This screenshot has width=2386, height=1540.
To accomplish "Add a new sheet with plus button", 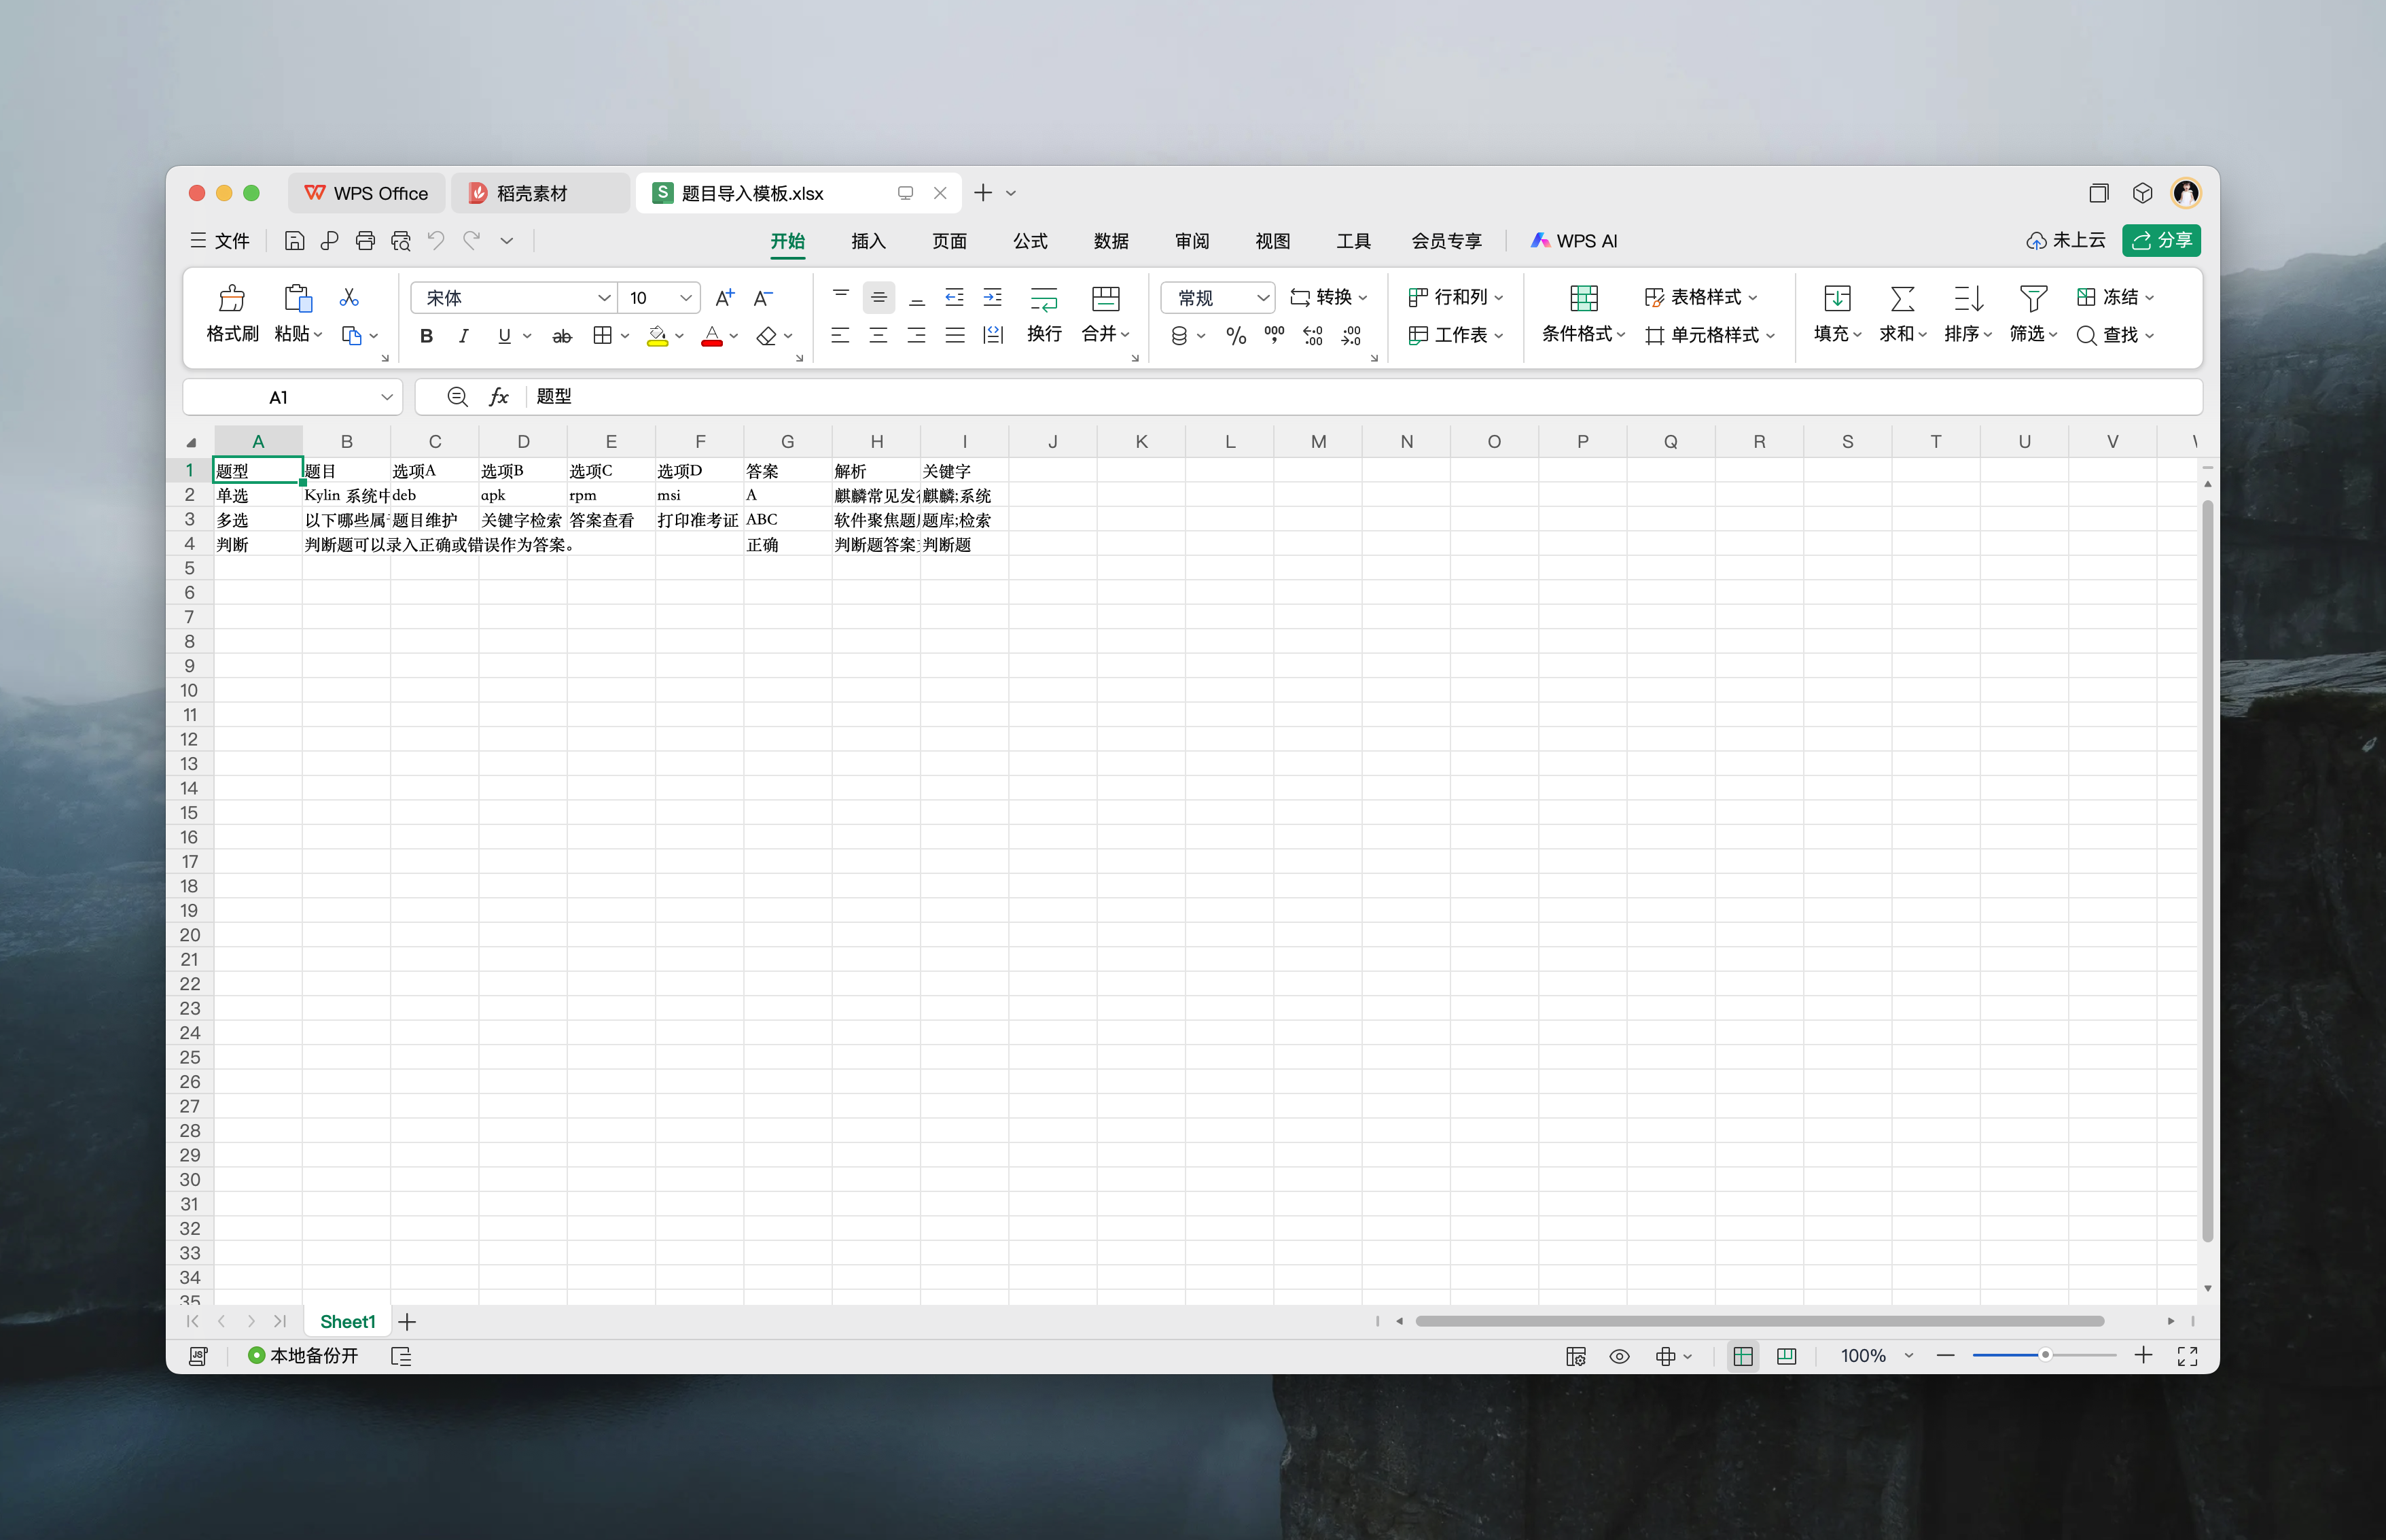I will pyautogui.click(x=407, y=1322).
